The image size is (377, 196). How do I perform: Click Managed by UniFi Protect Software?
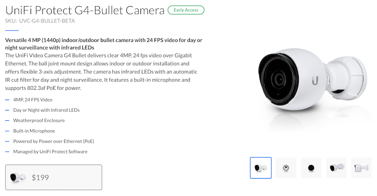pos(50,151)
